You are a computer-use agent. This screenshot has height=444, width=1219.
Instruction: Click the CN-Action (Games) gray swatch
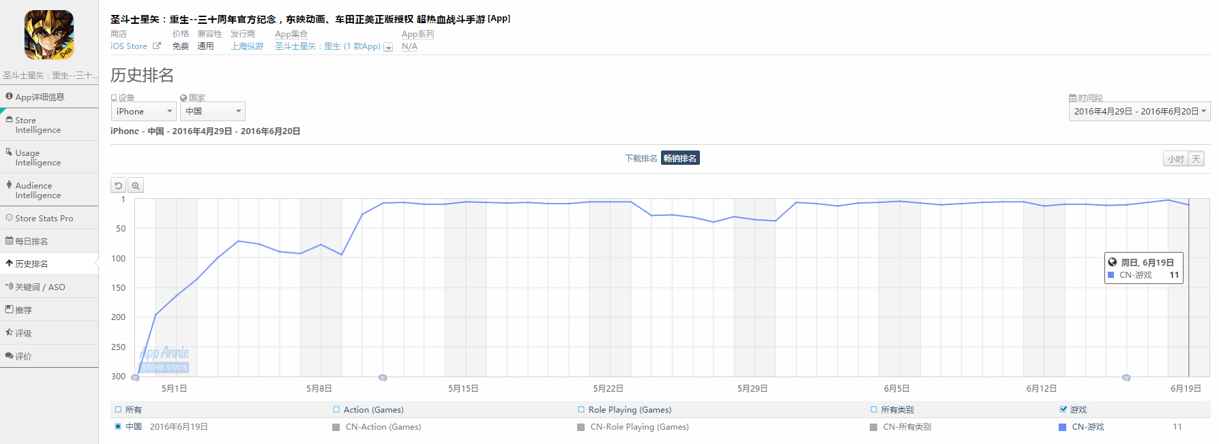tap(336, 427)
